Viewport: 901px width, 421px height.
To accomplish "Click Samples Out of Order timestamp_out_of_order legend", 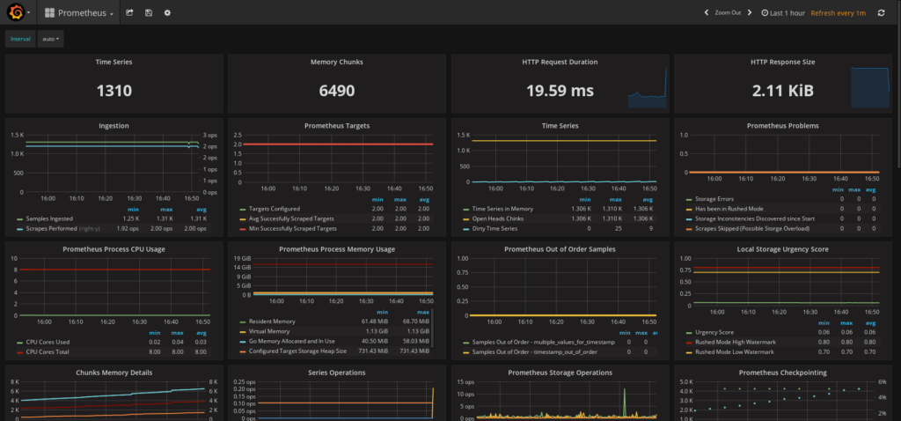I will pyautogui.click(x=535, y=352).
